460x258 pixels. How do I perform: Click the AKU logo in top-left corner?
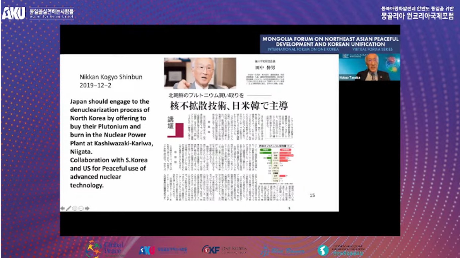pyautogui.click(x=13, y=13)
